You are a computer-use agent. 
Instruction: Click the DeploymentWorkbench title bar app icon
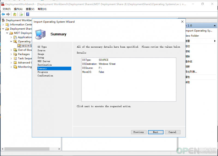(x=2, y=4)
